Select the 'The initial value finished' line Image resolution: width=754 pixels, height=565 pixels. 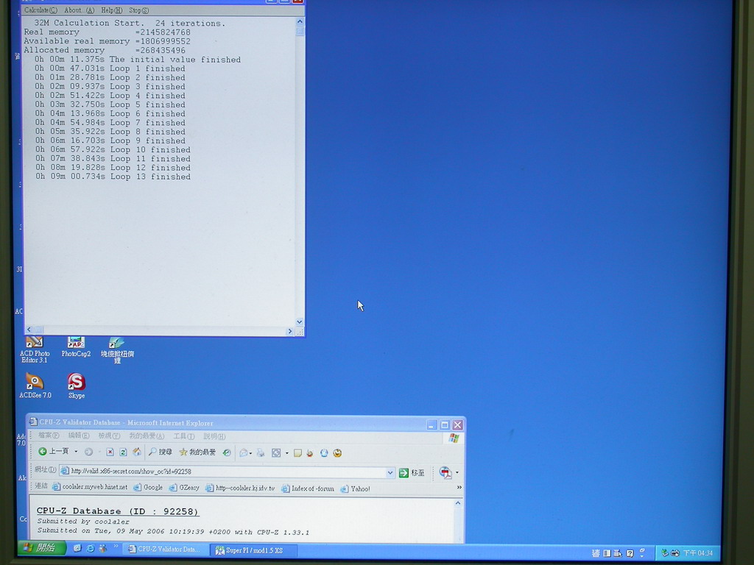[x=137, y=60]
